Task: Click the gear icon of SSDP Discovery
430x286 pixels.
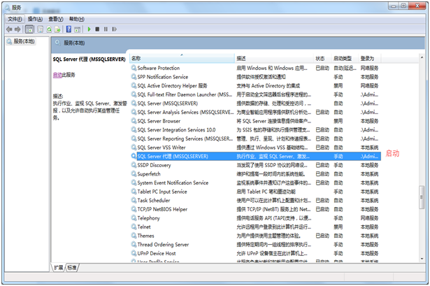Action: [x=134, y=165]
